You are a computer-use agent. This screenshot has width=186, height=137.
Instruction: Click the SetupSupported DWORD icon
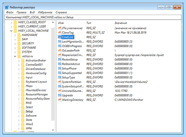[x=60, y=73]
